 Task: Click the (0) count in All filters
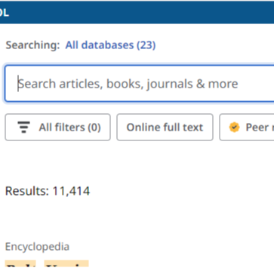[x=94, y=128]
